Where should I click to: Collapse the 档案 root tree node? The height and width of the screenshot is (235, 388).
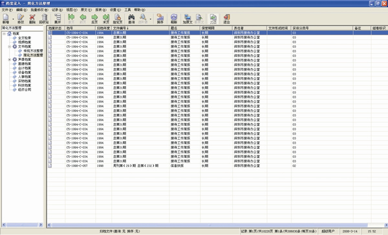[4, 34]
